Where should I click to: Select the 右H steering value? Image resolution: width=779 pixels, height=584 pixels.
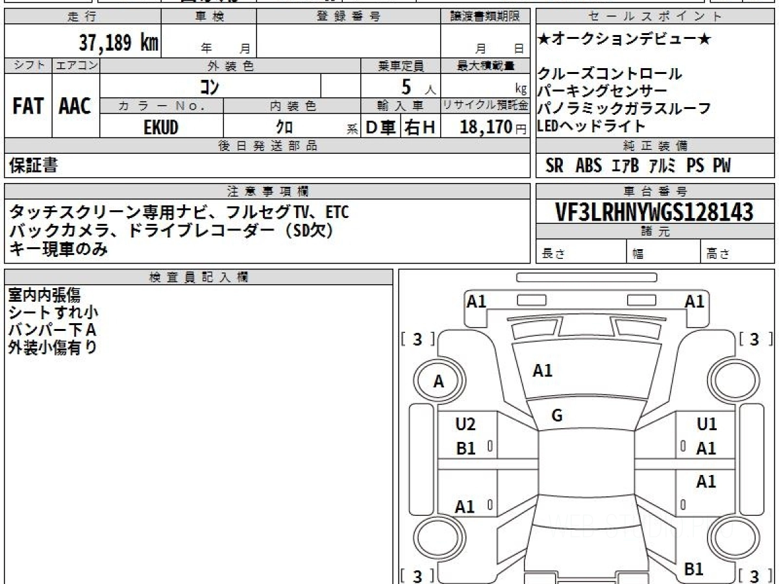[x=420, y=127]
